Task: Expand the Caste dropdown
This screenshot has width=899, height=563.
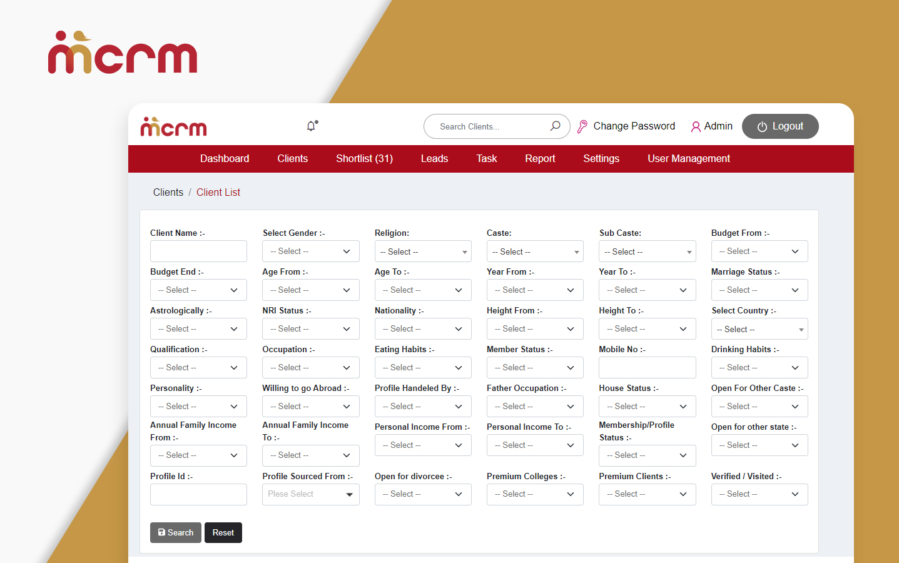Action: point(535,251)
